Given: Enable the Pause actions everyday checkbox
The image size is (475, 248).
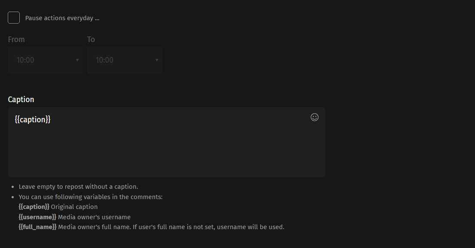Looking at the screenshot, I should 14,18.
